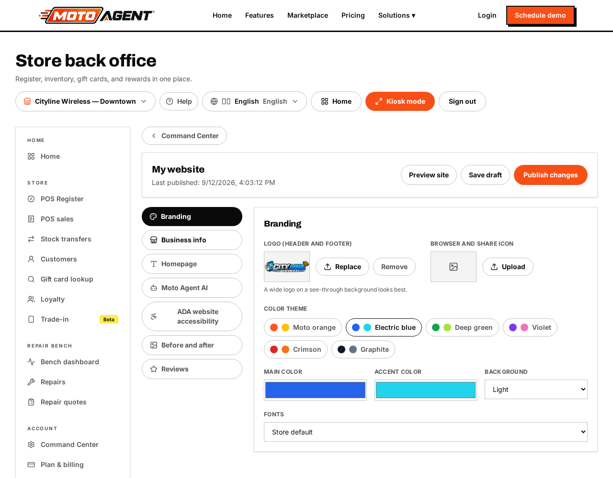The image size is (613, 478).
Task: Click the Schedule demo button
Action: (x=540, y=15)
